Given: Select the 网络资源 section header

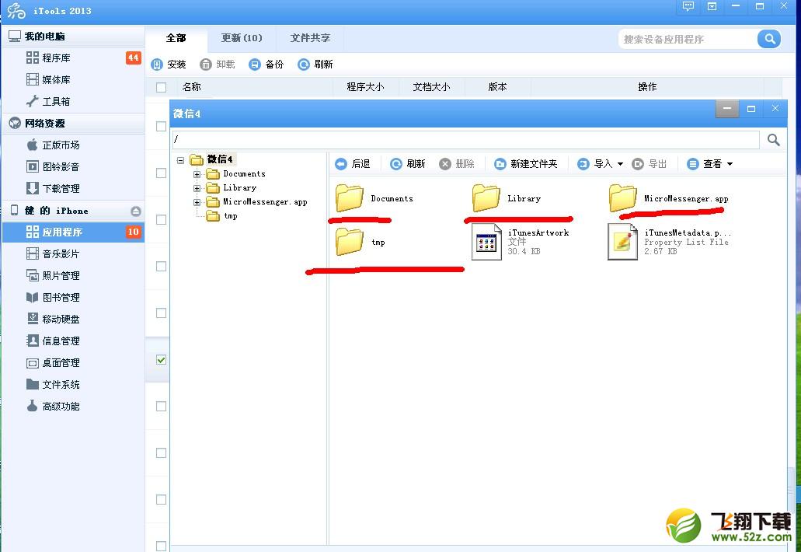Looking at the screenshot, I should click(x=73, y=123).
